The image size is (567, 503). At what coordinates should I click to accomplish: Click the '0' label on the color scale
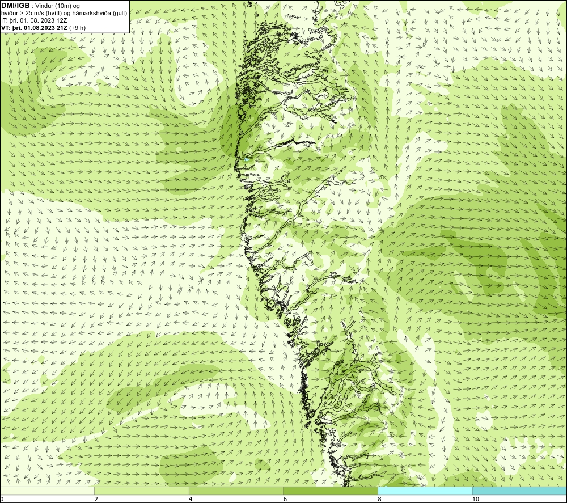(x=2, y=499)
